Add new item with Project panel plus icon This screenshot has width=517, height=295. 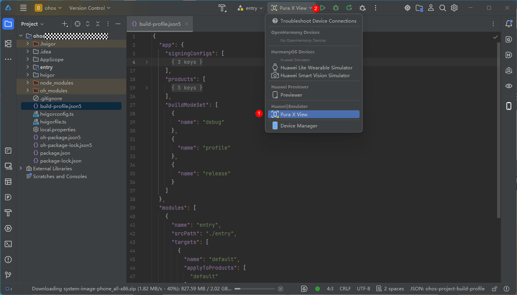click(x=65, y=24)
